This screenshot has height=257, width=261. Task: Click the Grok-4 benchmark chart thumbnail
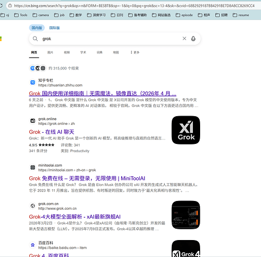[x=186, y=215]
